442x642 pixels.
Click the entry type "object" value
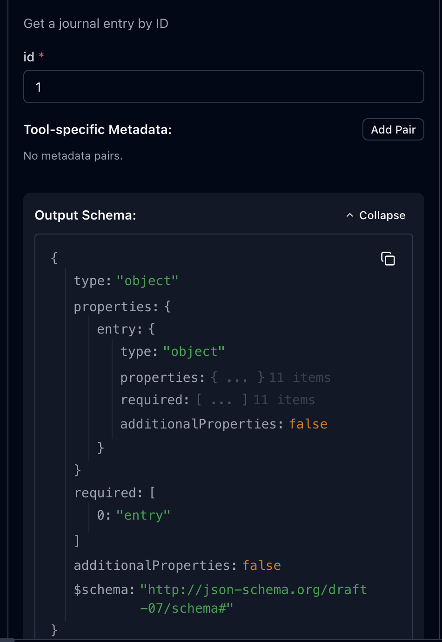(x=194, y=352)
